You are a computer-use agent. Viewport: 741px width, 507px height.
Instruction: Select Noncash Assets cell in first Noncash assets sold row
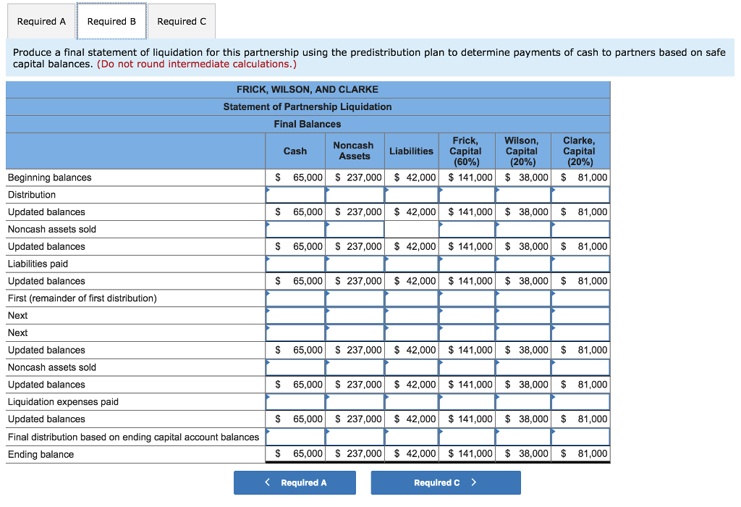[355, 230]
